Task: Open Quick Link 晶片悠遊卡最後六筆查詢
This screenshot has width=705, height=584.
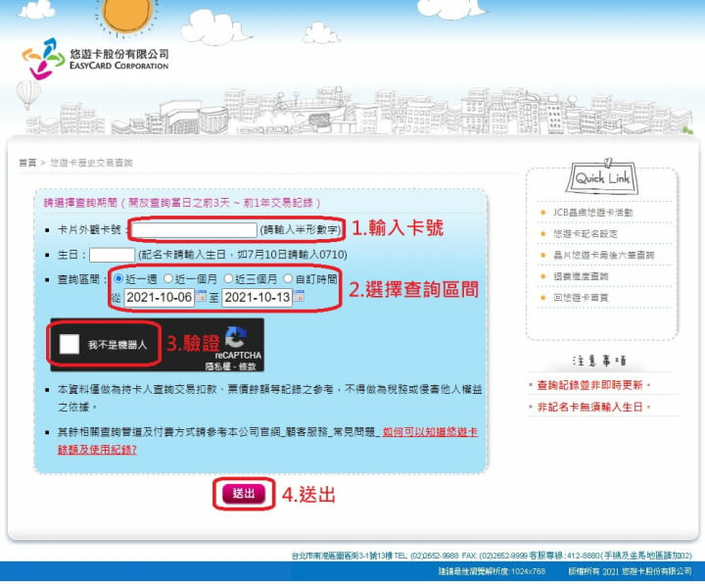Action: click(603, 255)
